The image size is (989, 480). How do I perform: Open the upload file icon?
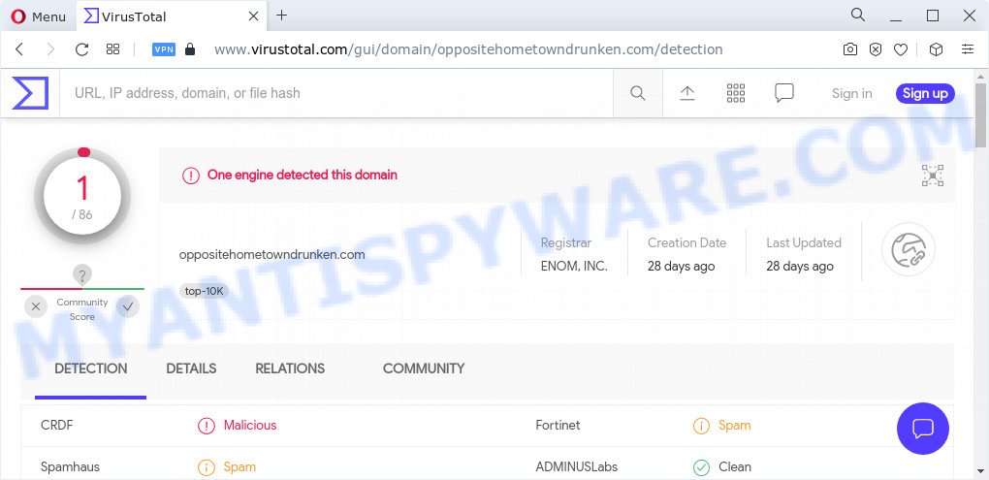tap(686, 93)
